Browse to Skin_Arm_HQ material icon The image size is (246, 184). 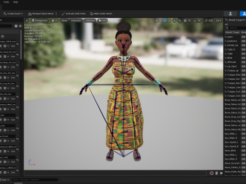pos(5,78)
